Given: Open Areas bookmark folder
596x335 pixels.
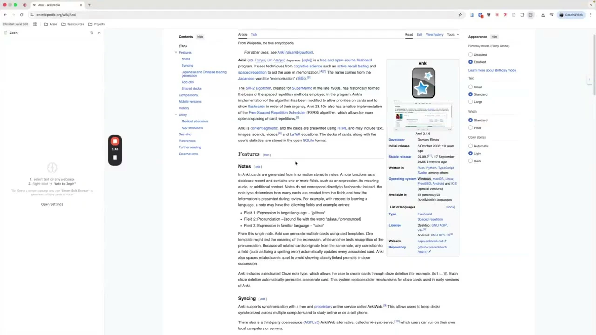Looking at the screenshot, I should click(x=51, y=24).
